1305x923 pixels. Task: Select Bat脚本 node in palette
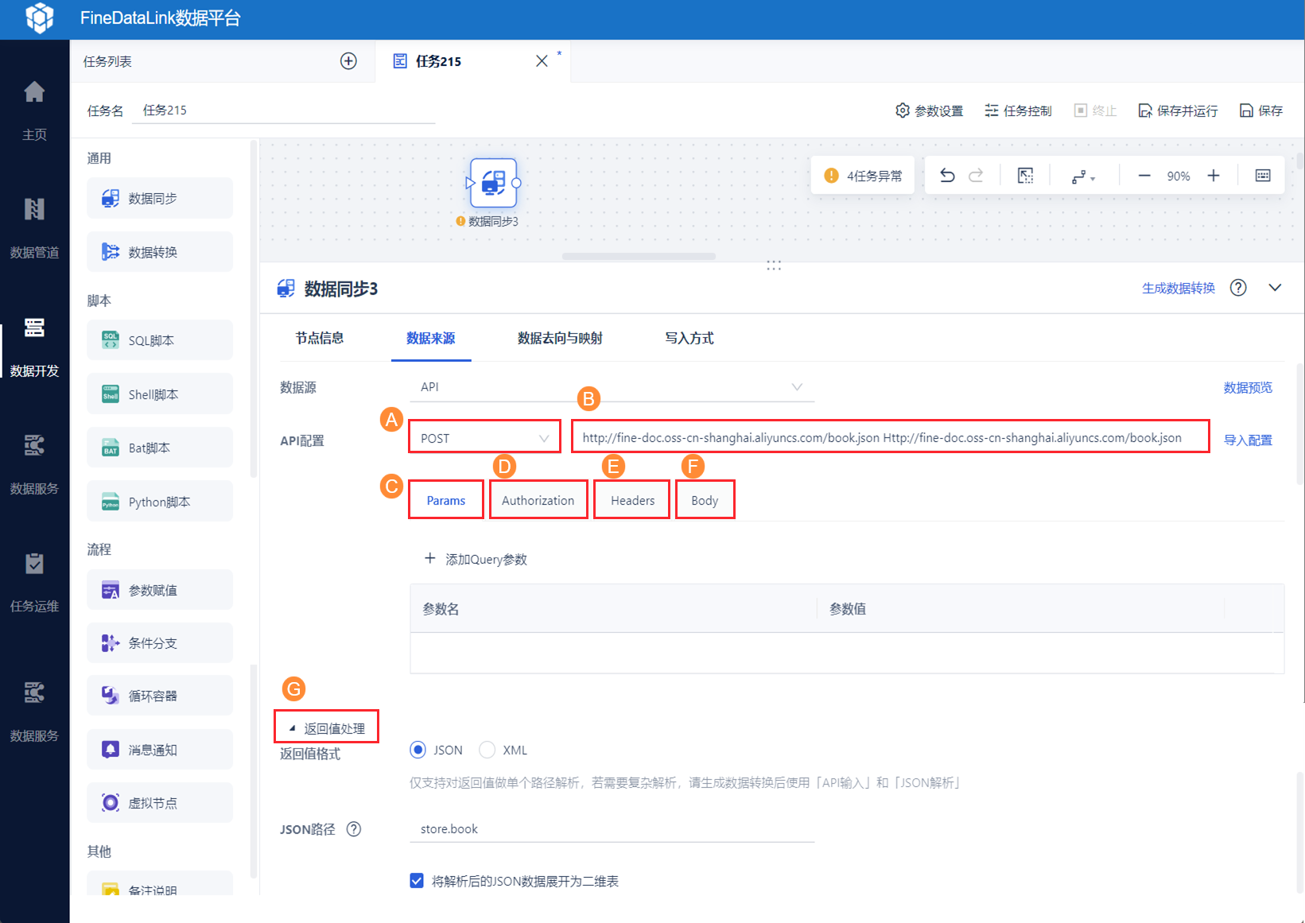tap(160, 448)
